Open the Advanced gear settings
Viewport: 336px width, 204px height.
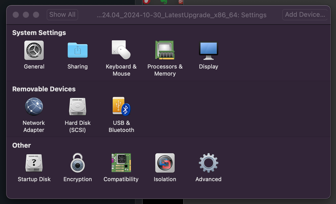[x=208, y=163]
